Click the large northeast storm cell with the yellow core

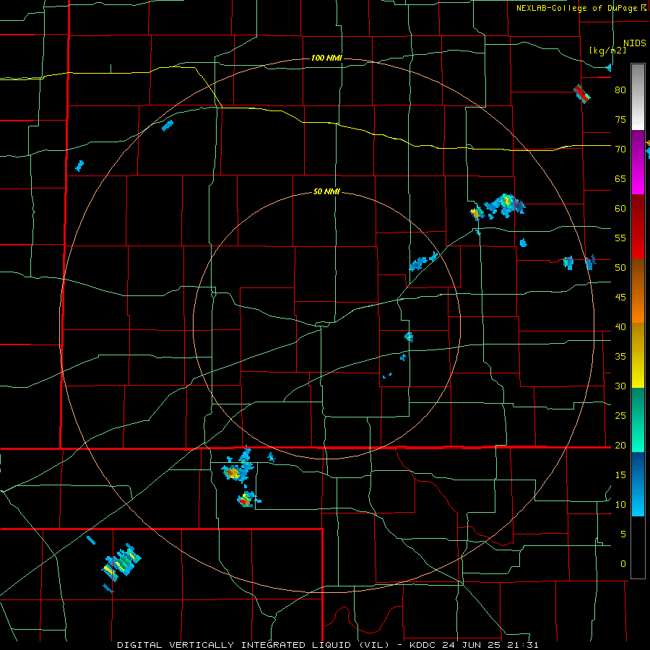pyautogui.click(x=505, y=204)
